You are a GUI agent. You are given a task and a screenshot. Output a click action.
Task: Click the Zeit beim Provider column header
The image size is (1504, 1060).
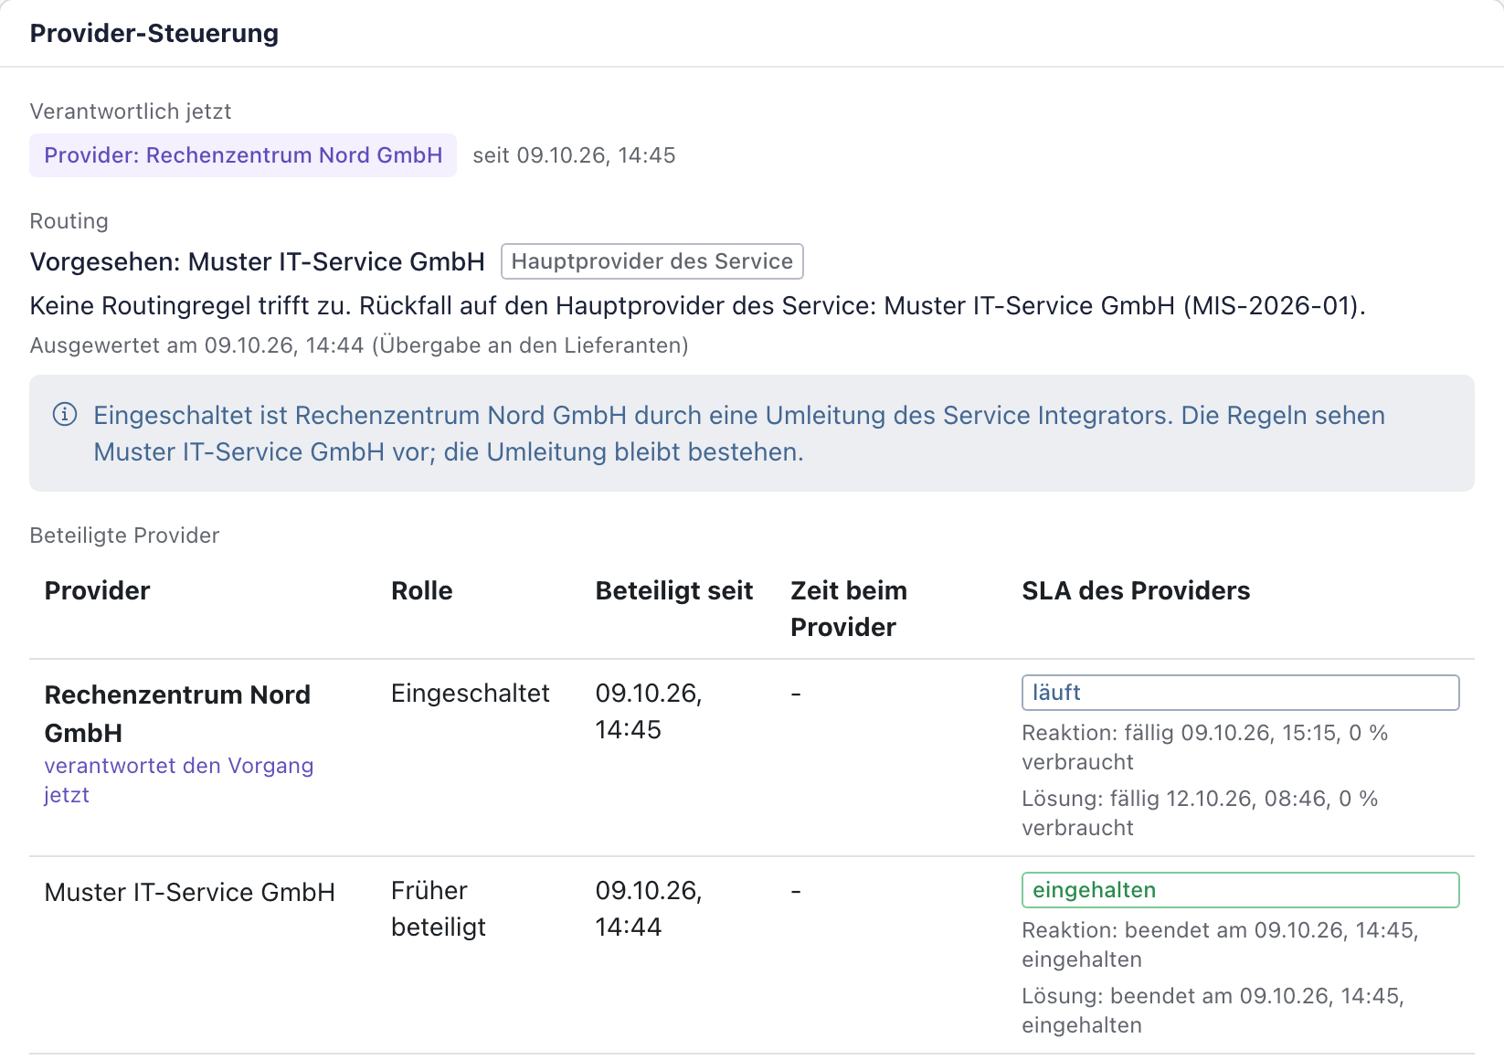pos(849,609)
